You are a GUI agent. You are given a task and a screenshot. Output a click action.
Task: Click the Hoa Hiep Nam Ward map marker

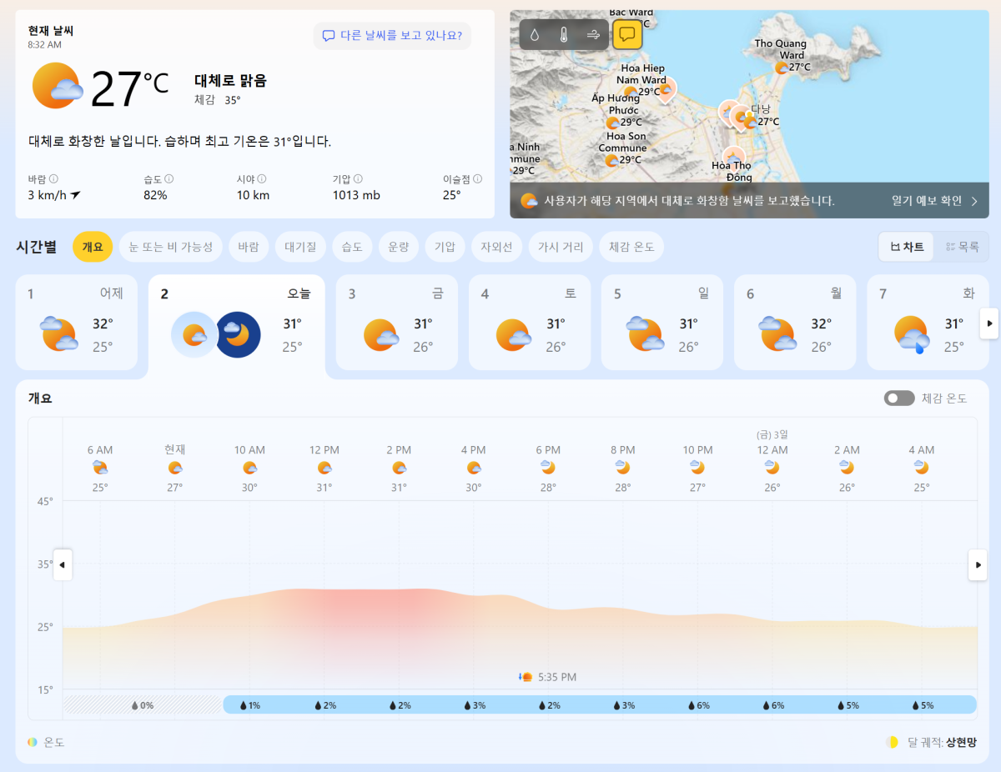tap(666, 88)
